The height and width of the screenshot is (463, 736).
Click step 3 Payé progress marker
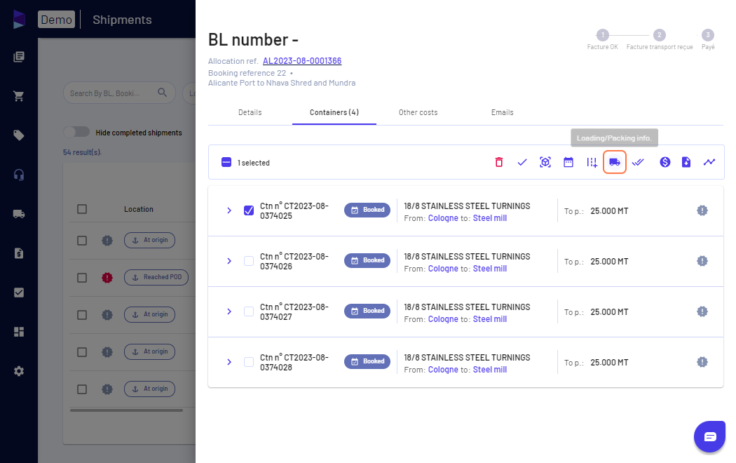[x=708, y=35]
